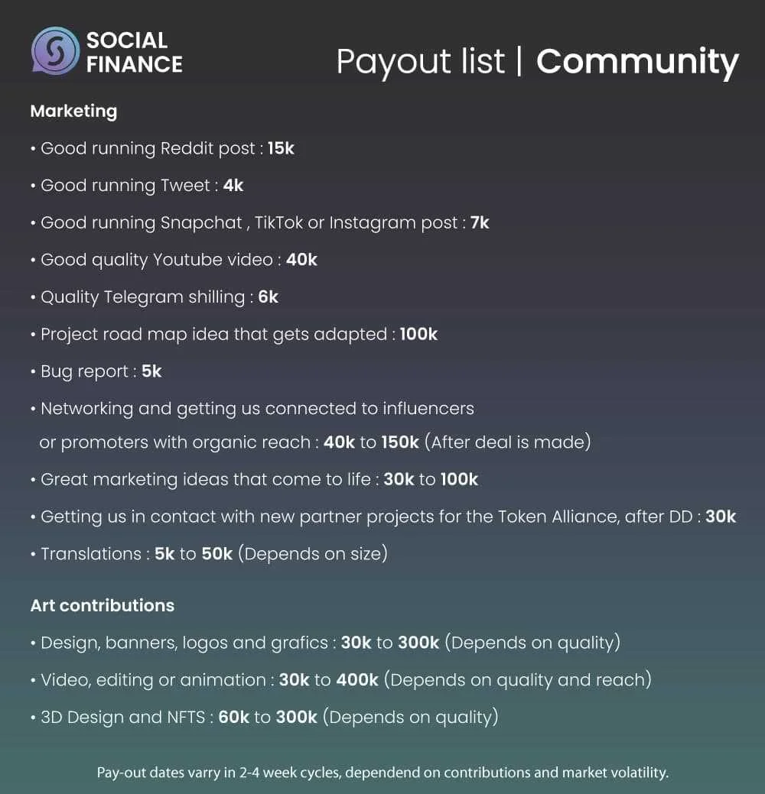Click the Project road map idea entry
The image size is (765, 794).
pyautogui.click(x=234, y=334)
